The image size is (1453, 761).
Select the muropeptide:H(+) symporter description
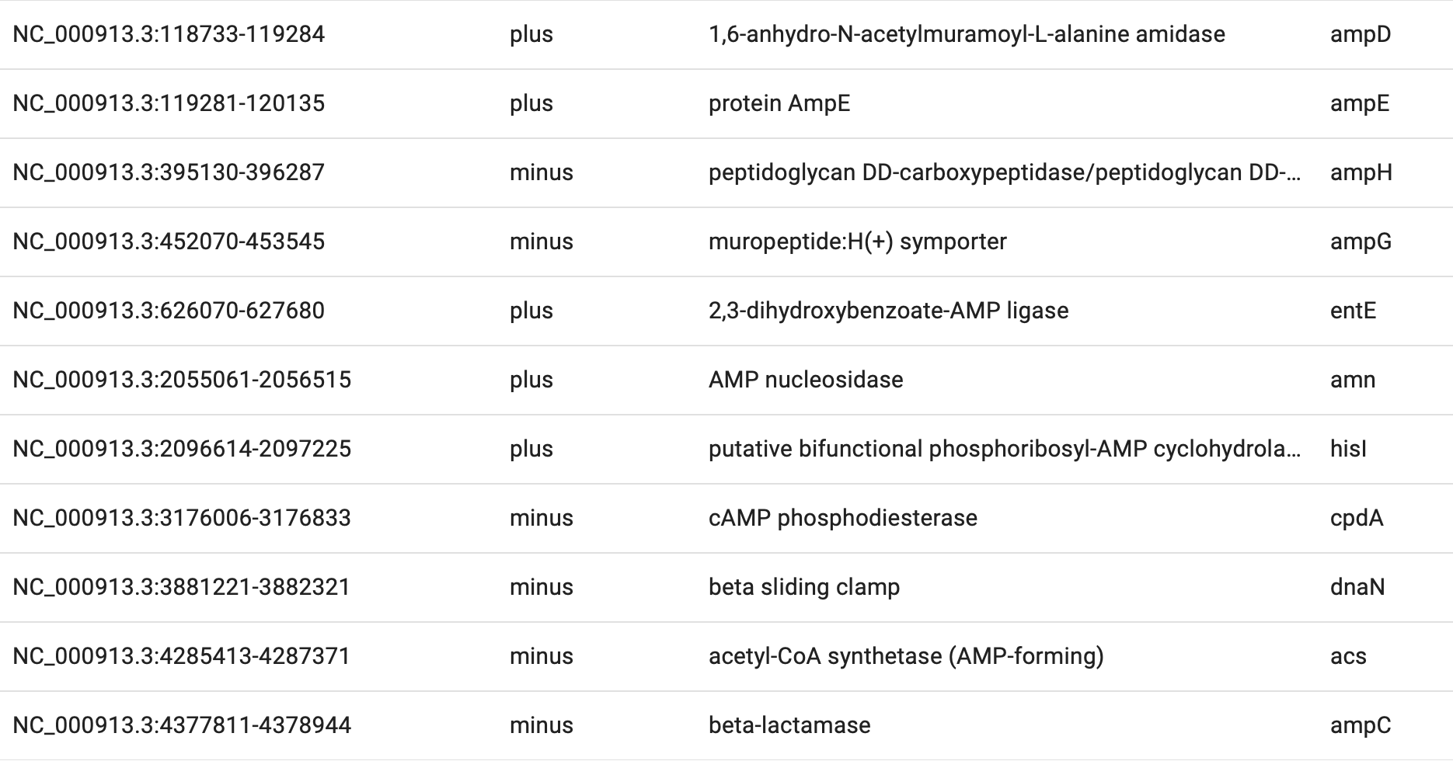point(857,242)
